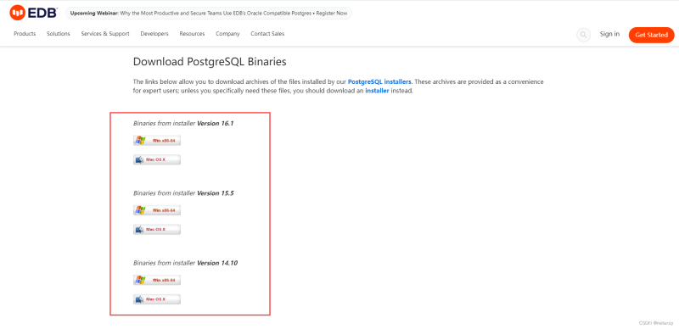The height and width of the screenshot is (329, 679).
Task: Expand the Resources menu
Action: tap(193, 34)
